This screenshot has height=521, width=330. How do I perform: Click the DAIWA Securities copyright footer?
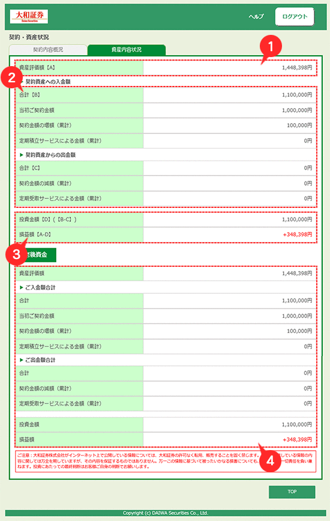tap(166, 513)
